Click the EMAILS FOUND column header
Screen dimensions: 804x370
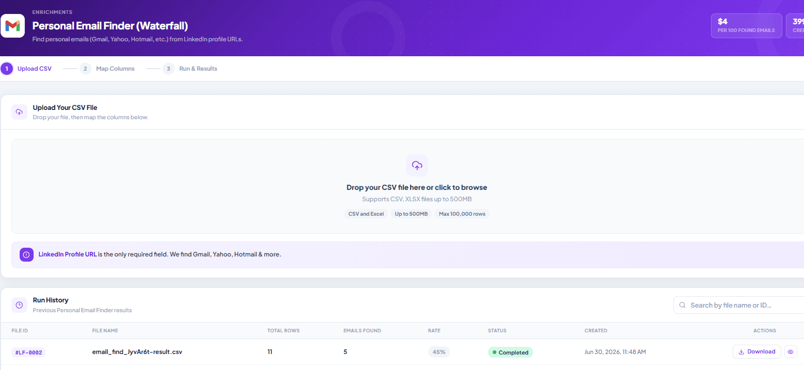coord(362,331)
